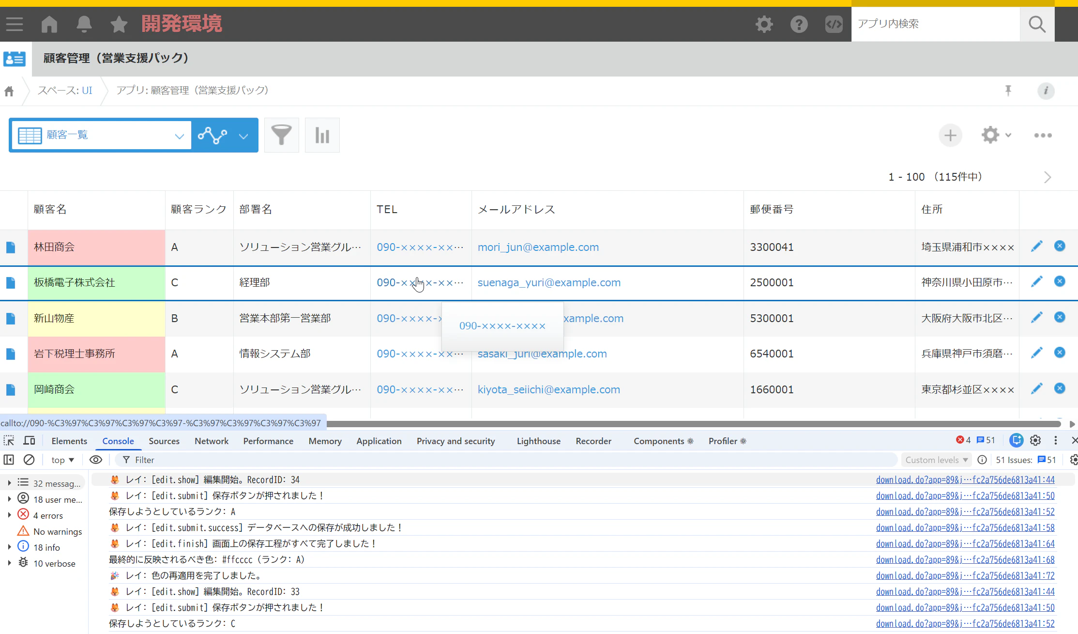The width and height of the screenshot is (1078, 634).
Task: Toggle the device toolbar in DevTools
Action: pos(30,441)
